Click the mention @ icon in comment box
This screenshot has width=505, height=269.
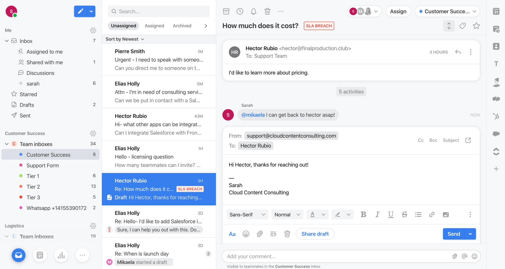pyautogui.click(x=464, y=256)
